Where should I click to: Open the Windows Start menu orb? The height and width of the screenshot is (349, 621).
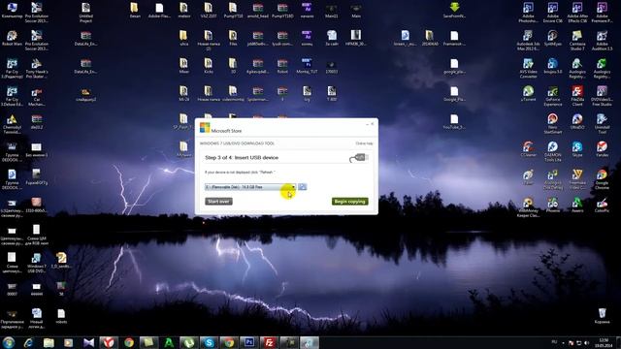[9, 342]
